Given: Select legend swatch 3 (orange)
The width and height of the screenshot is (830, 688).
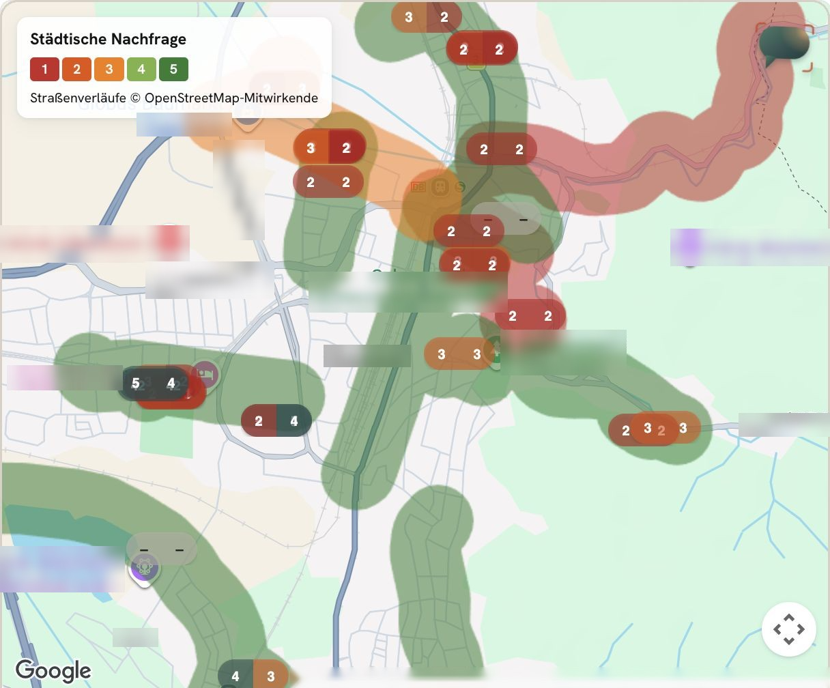Looking at the screenshot, I should coord(109,69).
